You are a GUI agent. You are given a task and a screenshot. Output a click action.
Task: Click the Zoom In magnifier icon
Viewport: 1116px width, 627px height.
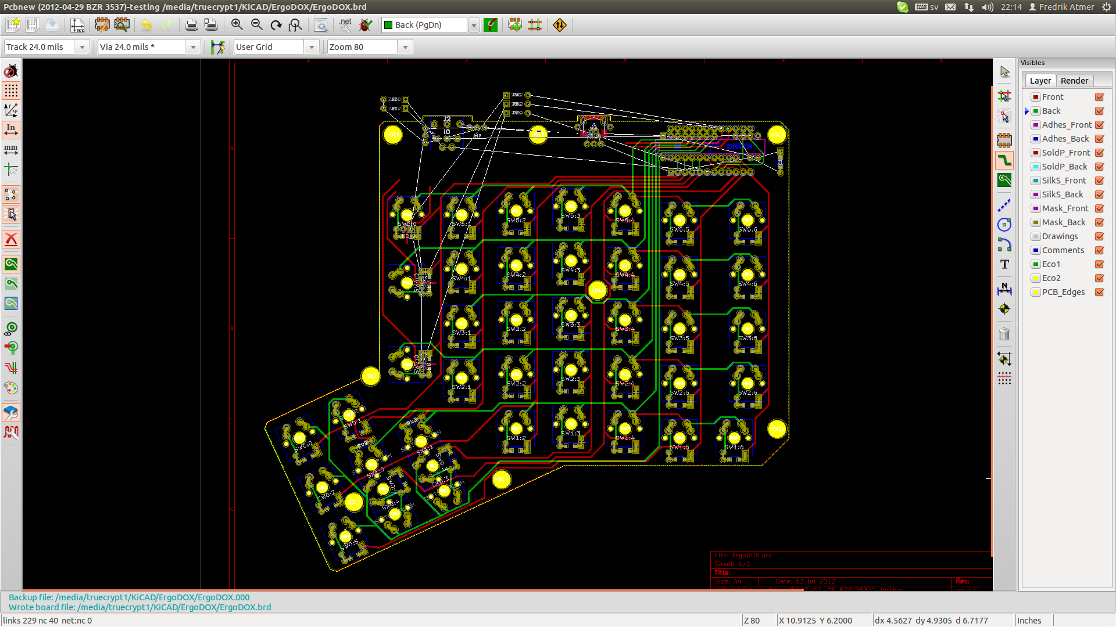coord(237,25)
